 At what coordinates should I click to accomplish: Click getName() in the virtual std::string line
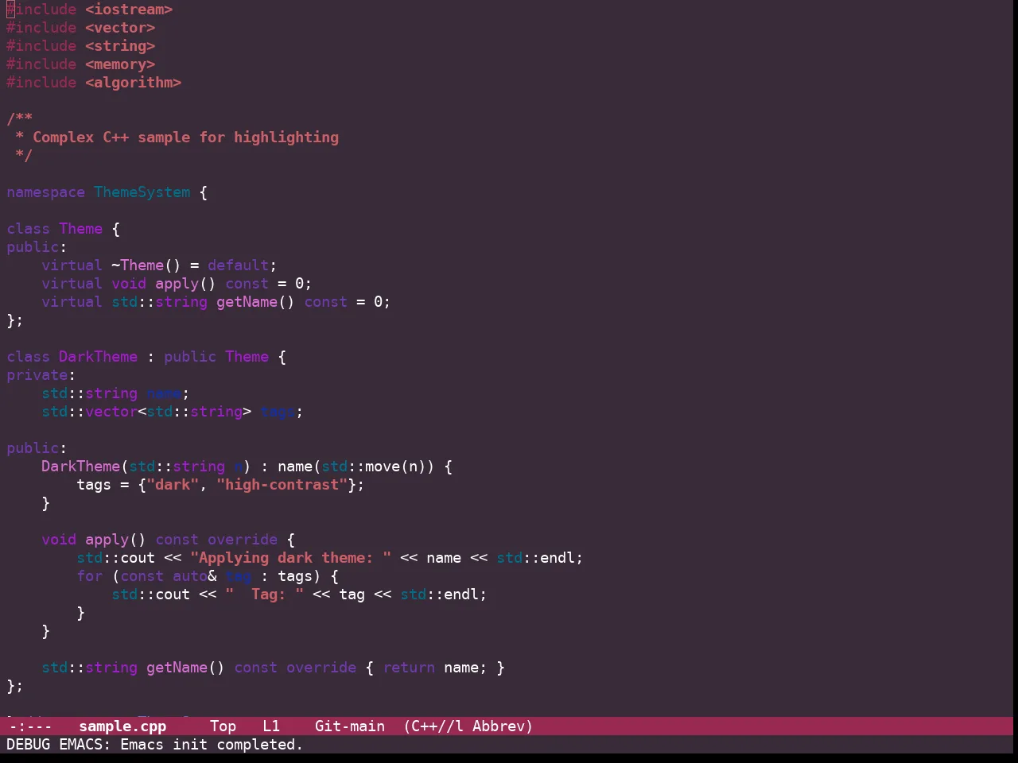click(x=255, y=302)
